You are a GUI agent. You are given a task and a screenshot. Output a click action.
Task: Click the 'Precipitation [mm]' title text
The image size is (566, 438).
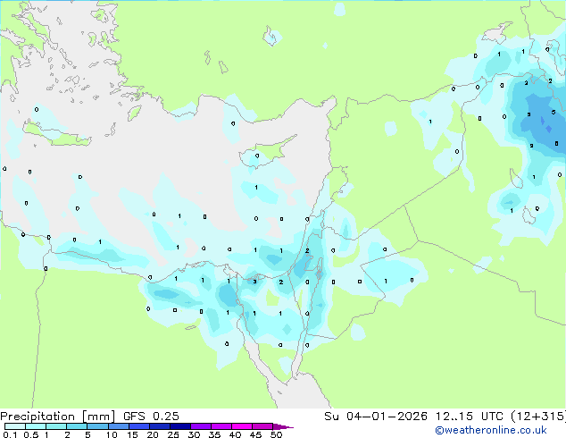click(57, 417)
